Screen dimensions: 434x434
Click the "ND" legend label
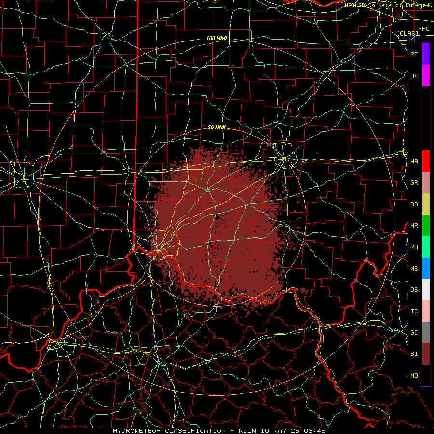pos(414,375)
